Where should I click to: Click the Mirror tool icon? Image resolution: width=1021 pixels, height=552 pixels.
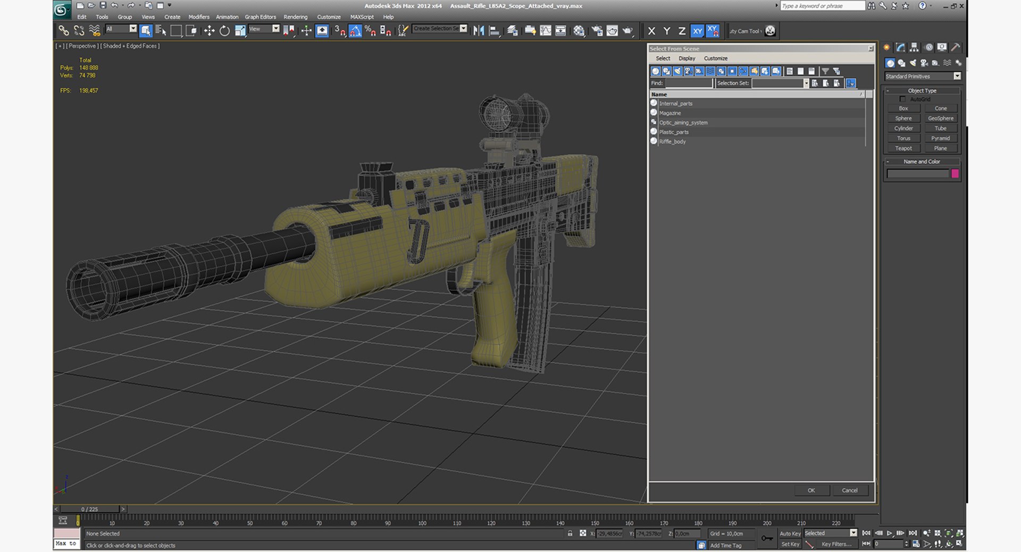[479, 31]
